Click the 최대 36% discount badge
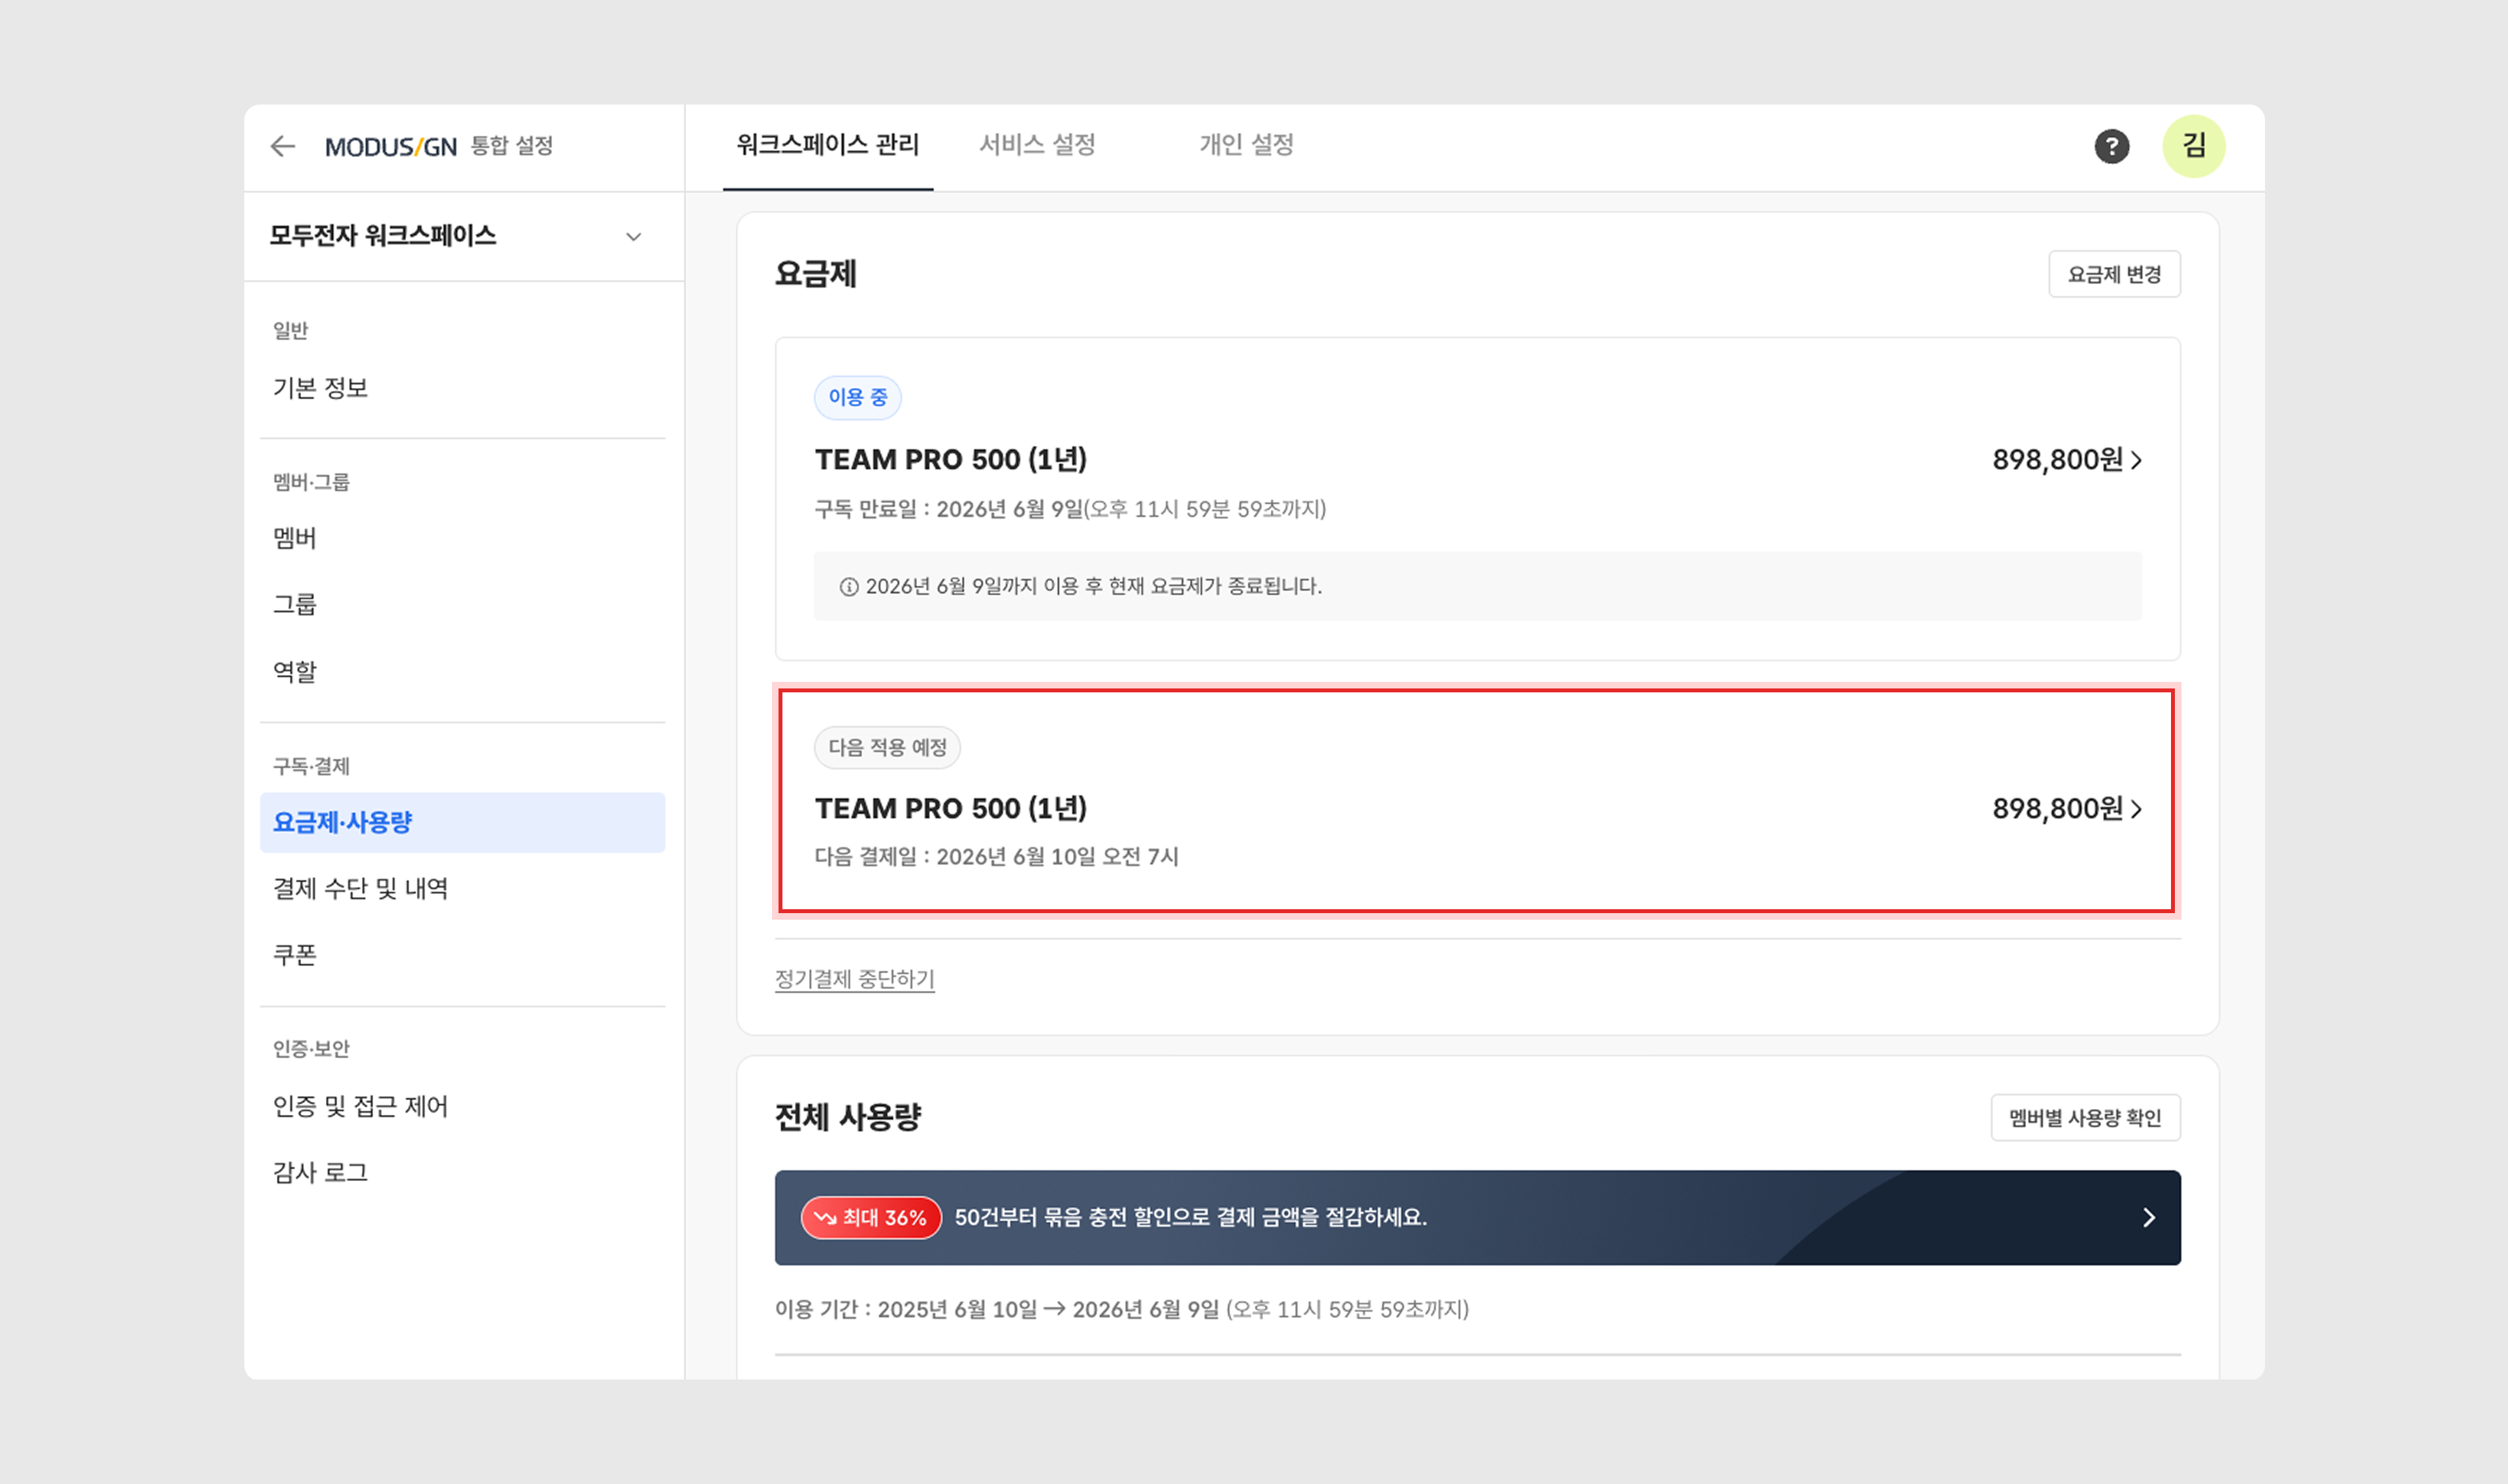 coord(871,1218)
